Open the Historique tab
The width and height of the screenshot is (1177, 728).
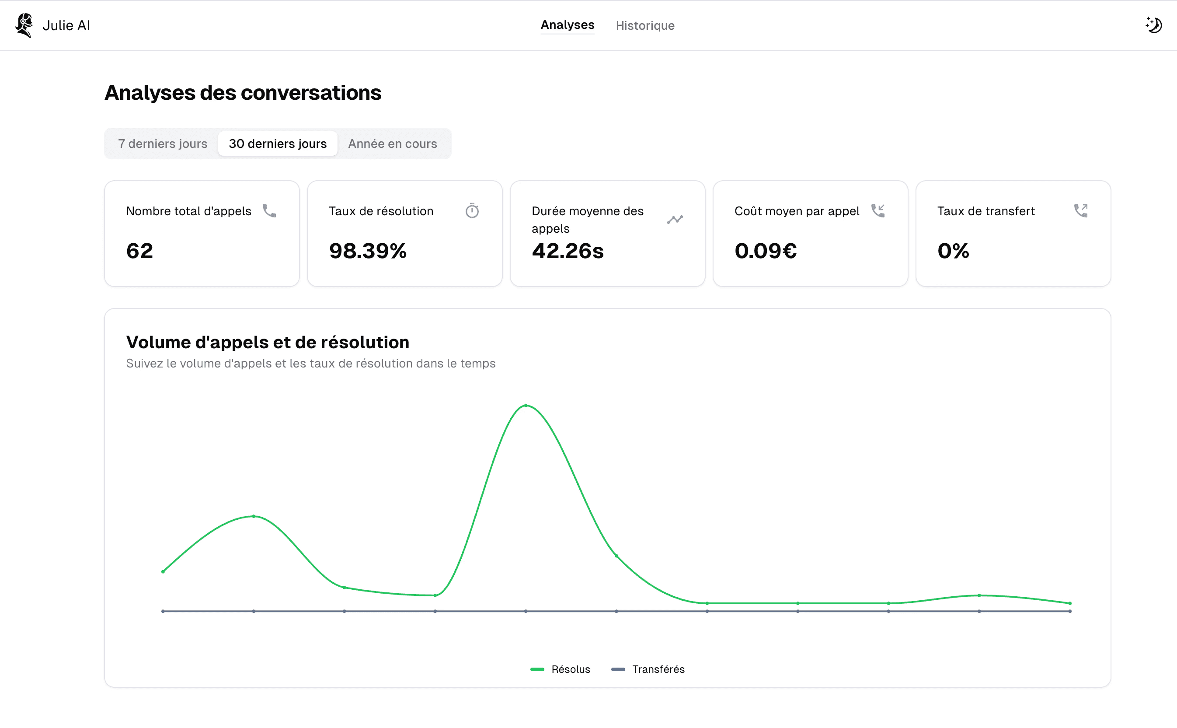[645, 25]
